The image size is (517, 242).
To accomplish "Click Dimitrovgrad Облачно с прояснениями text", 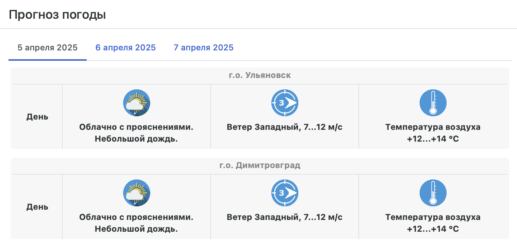I will pyautogui.click(x=136, y=217).
